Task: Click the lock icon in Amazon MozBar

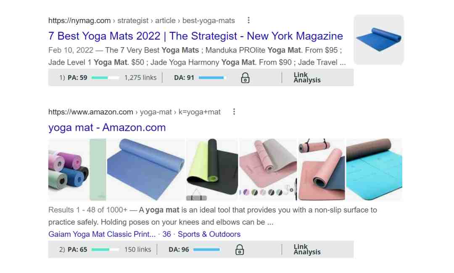Action: coord(240,249)
